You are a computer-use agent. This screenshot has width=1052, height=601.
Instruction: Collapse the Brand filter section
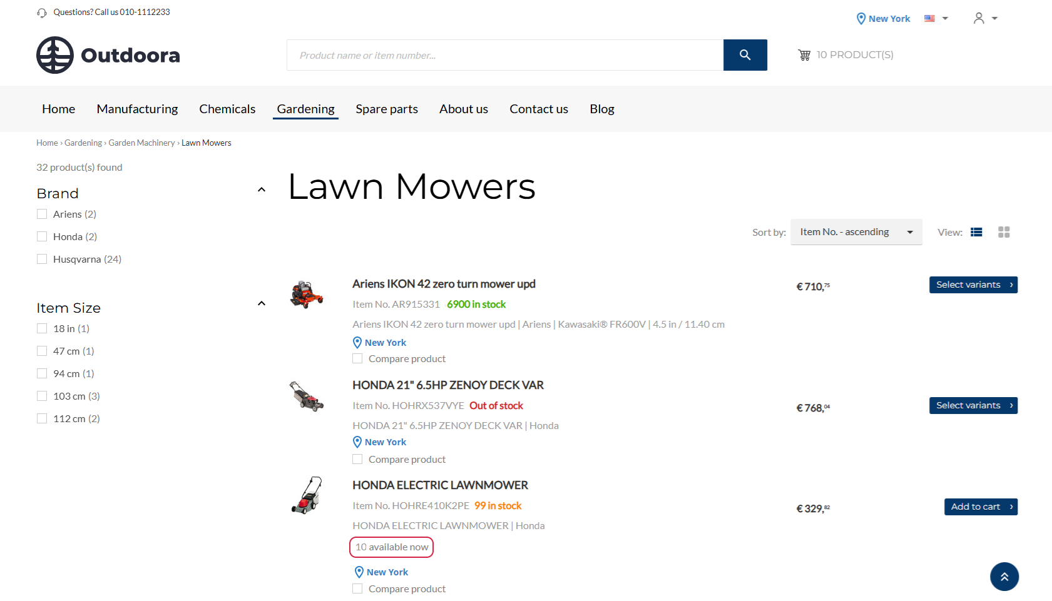(x=262, y=190)
